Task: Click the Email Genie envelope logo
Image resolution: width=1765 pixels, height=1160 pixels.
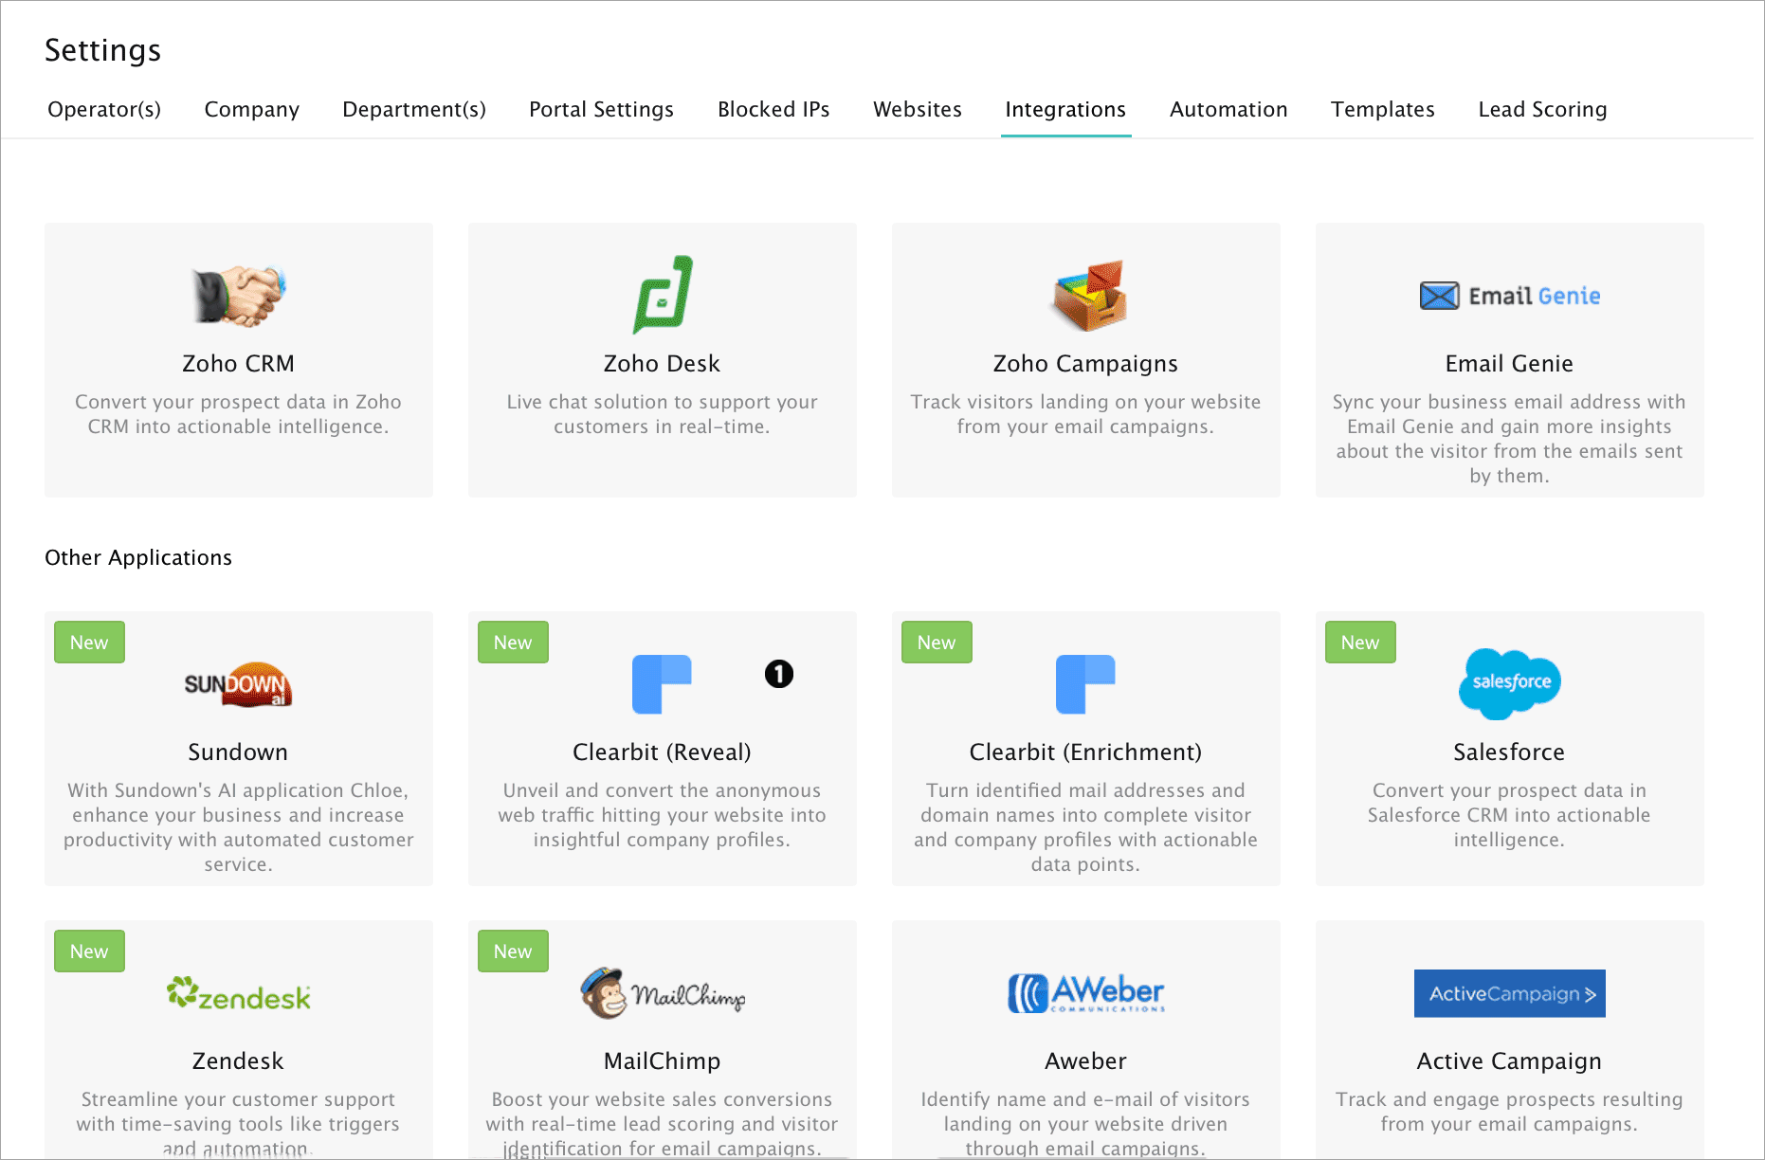Action: [x=1510, y=296]
